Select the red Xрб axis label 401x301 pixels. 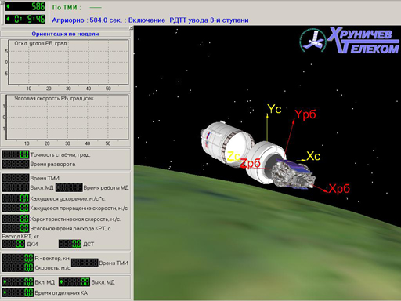coord(339,189)
